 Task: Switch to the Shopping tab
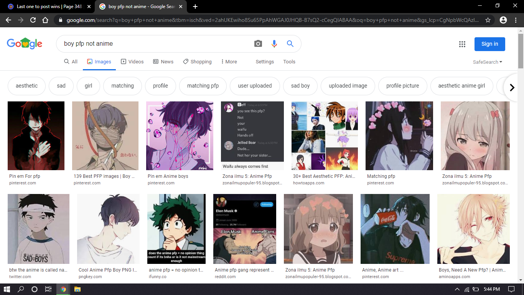197,61
